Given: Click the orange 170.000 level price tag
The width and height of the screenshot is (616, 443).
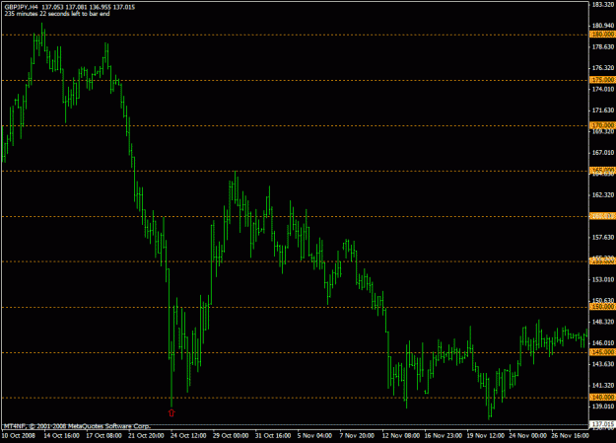Looking at the screenshot, I should (602, 125).
